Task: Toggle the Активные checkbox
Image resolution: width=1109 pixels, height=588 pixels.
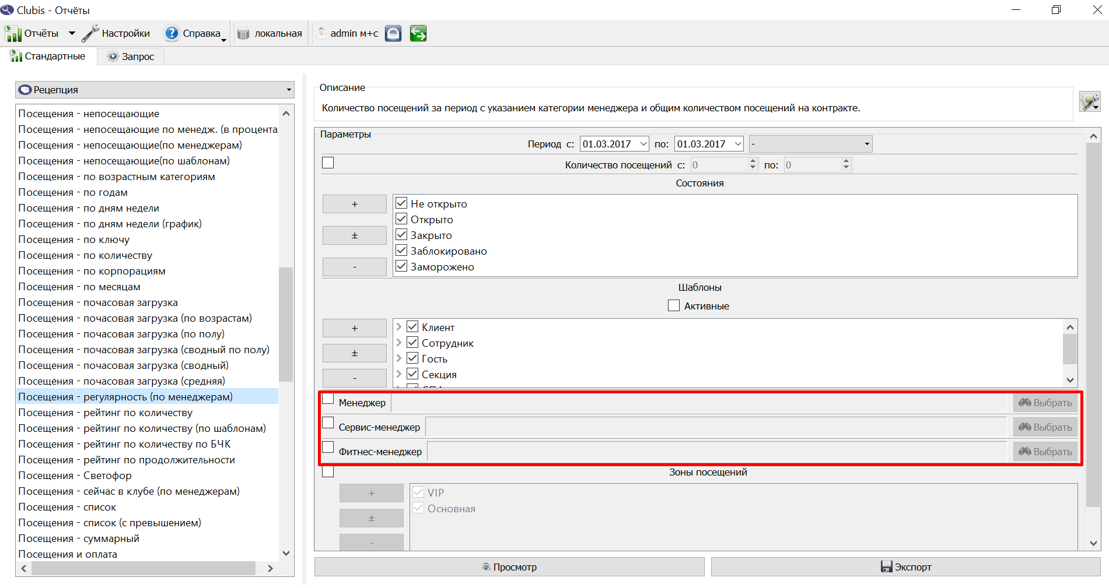Action: [674, 305]
